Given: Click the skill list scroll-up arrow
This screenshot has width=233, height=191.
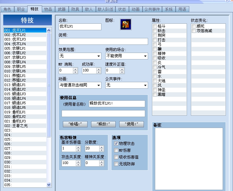Looking at the screenshot, I should pyautogui.click(x=49, y=31).
